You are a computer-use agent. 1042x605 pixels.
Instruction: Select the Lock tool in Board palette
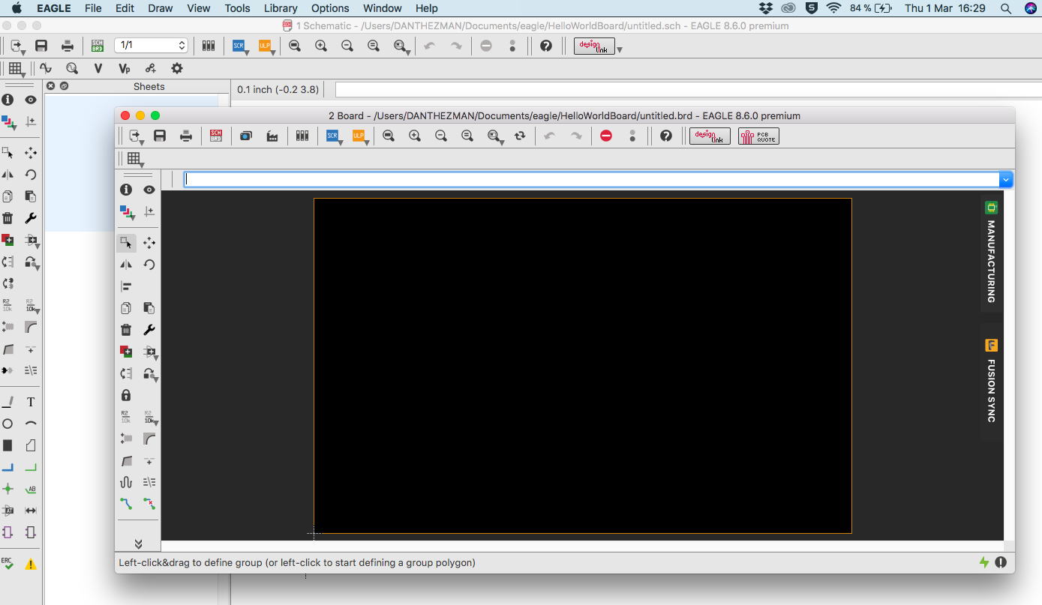pos(126,395)
